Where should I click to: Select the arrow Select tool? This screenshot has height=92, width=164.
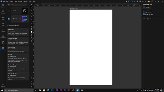(x=32, y=4)
